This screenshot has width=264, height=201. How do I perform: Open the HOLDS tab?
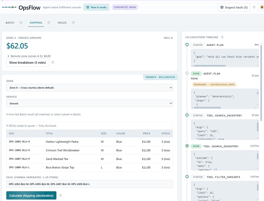62,22
